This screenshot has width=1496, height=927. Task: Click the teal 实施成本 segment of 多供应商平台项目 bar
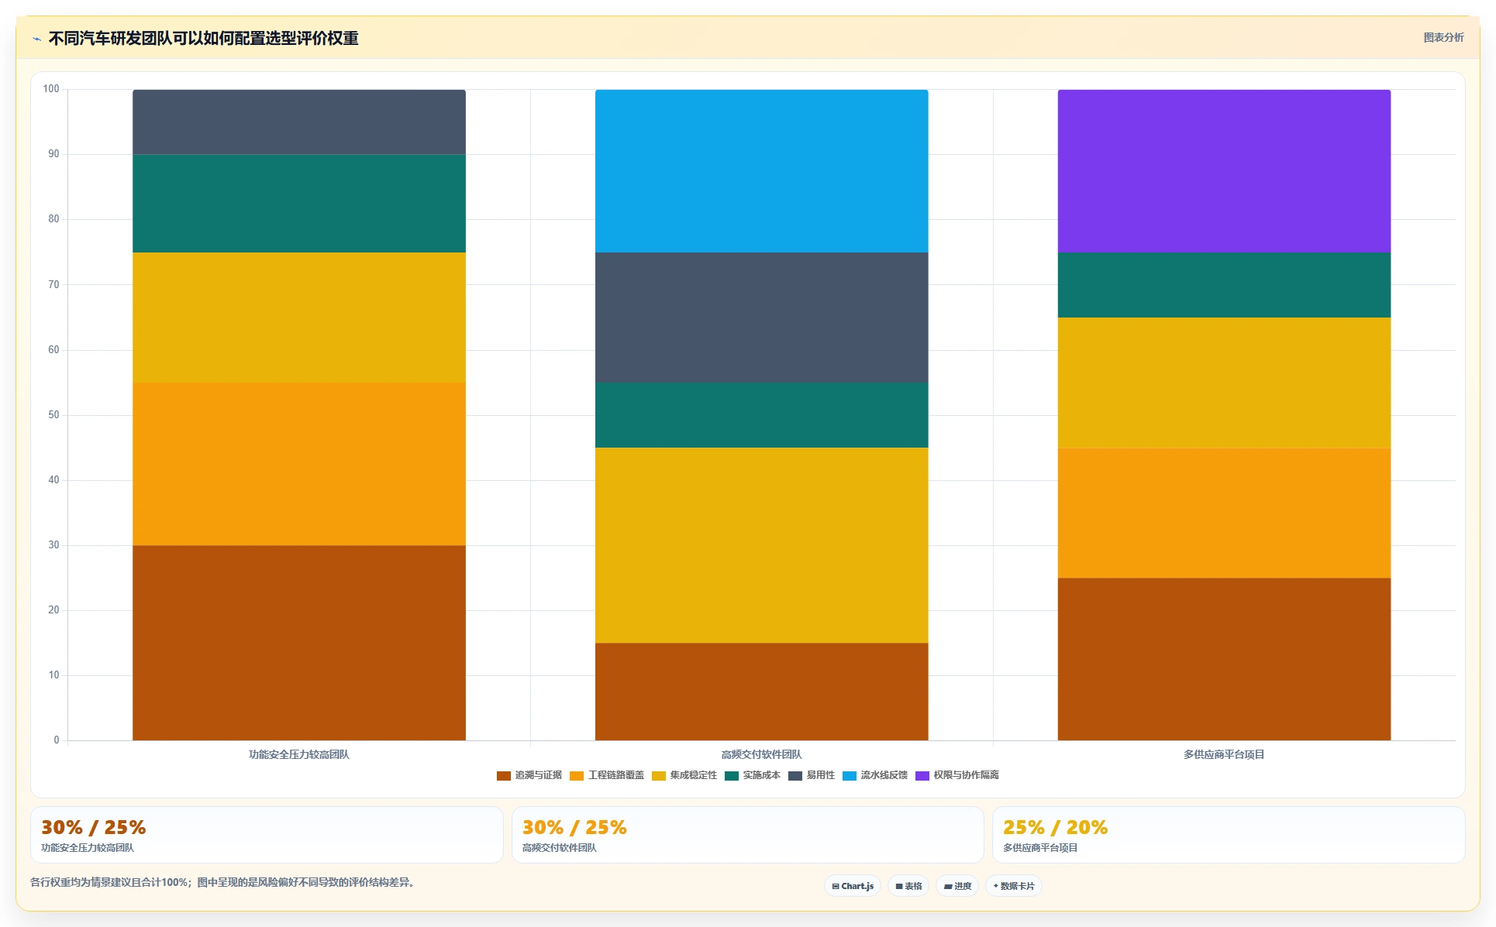1224,285
